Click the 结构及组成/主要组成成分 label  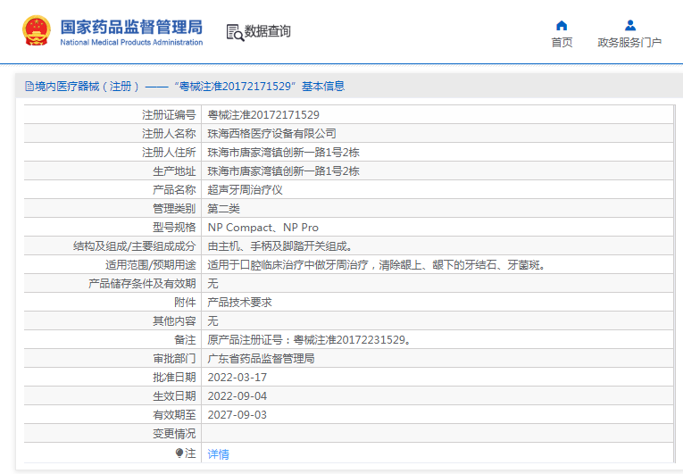135,245
